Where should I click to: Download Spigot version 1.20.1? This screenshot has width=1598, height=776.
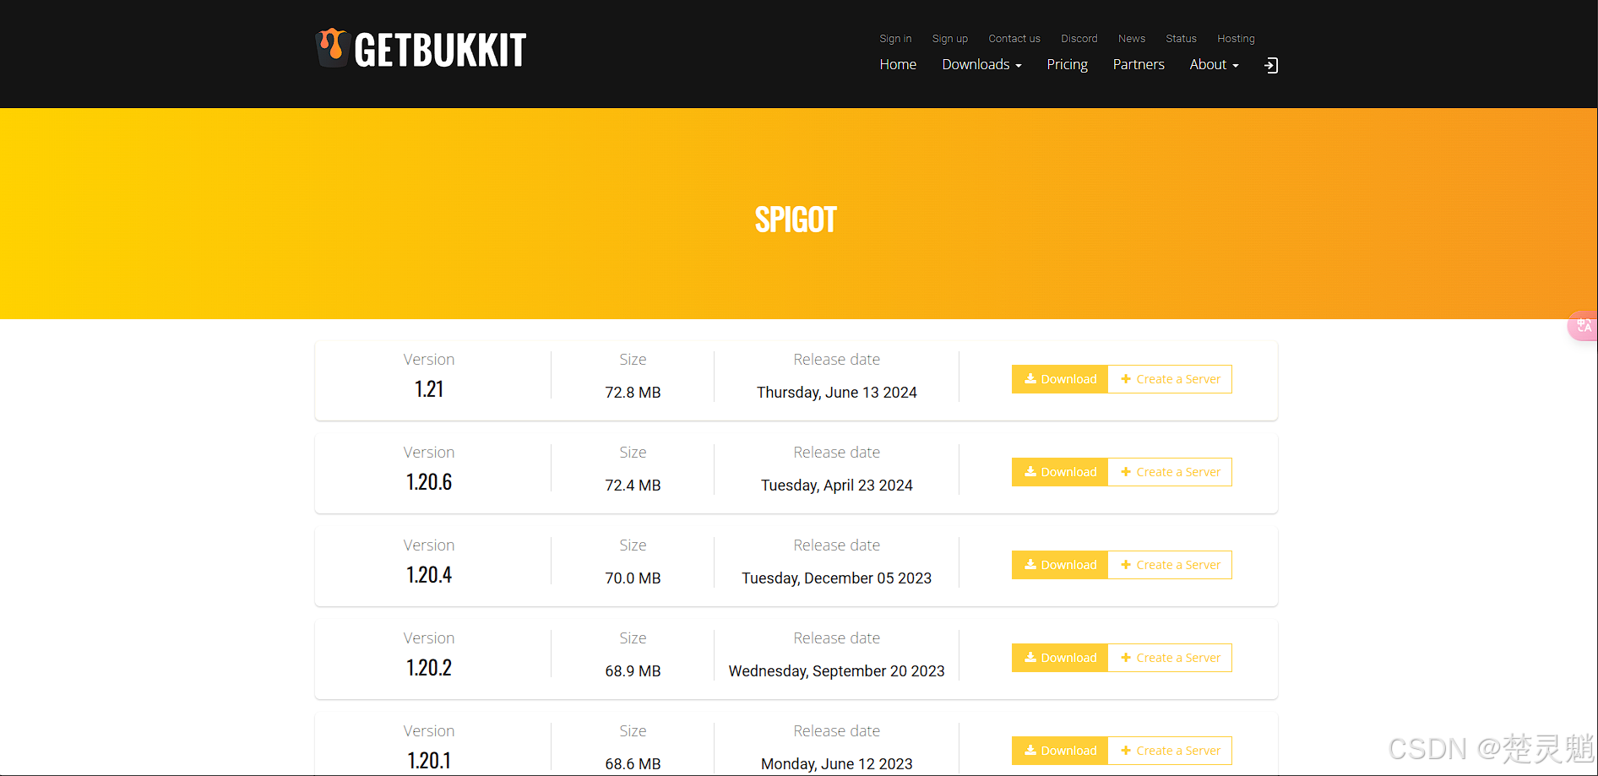click(1060, 751)
